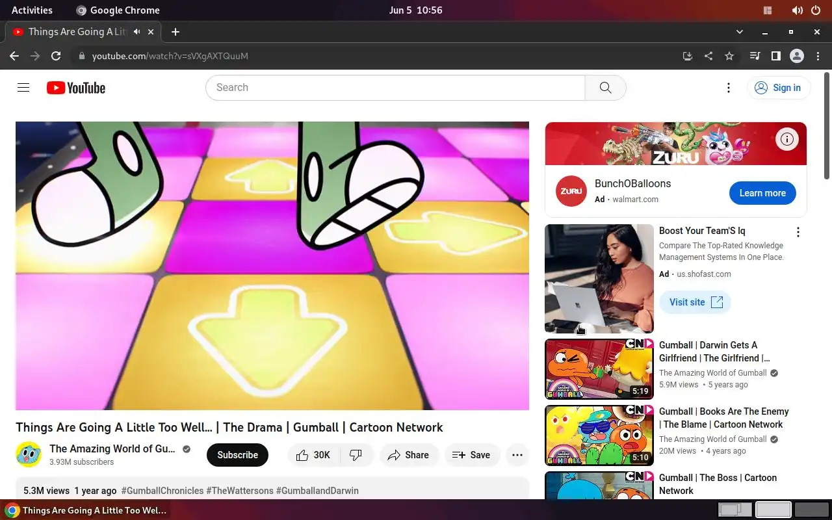Click the magnifier search button
832x520 pixels.
[x=605, y=88]
